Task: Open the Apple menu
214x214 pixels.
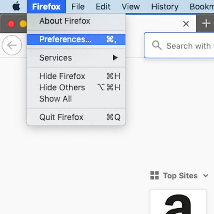Action: coord(16,6)
